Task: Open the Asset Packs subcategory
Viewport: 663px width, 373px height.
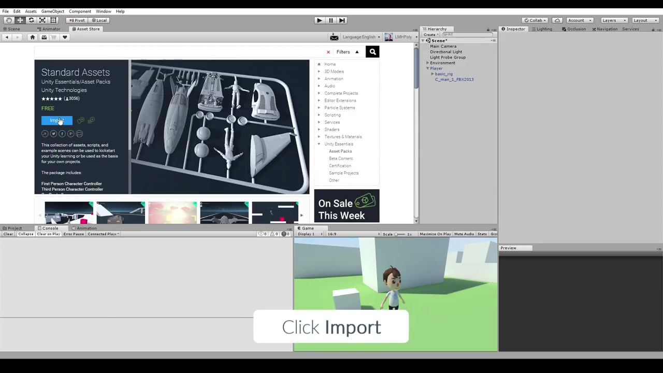Action: coord(340,151)
